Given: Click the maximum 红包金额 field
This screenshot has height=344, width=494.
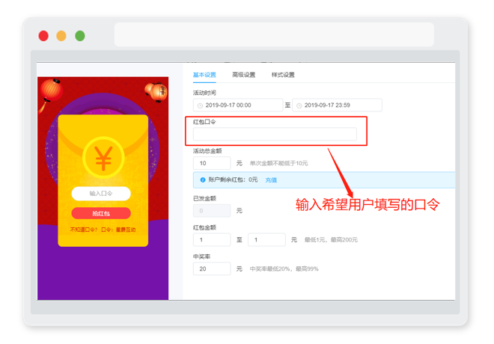Looking at the screenshot, I should 267,239.
